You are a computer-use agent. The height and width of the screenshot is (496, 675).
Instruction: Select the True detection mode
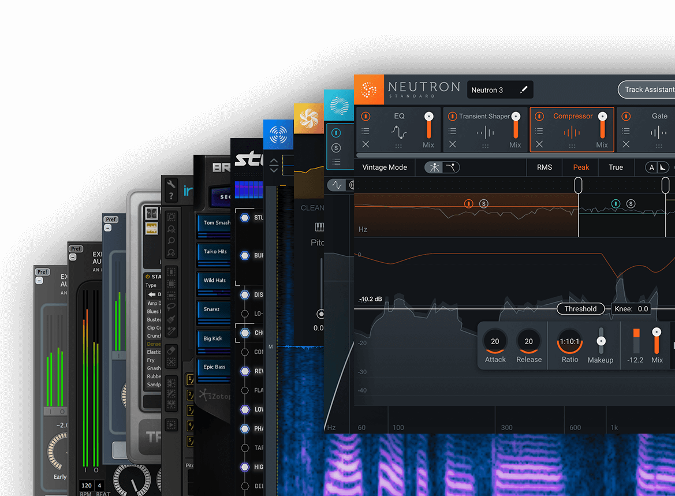click(616, 167)
